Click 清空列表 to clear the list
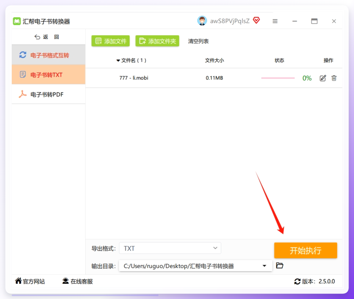The image size is (354, 299). tap(198, 41)
